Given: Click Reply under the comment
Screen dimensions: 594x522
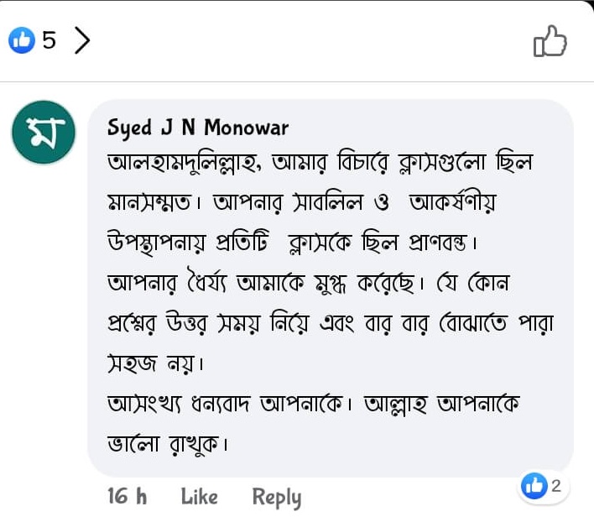Looking at the screenshot, I should point(277,498).
